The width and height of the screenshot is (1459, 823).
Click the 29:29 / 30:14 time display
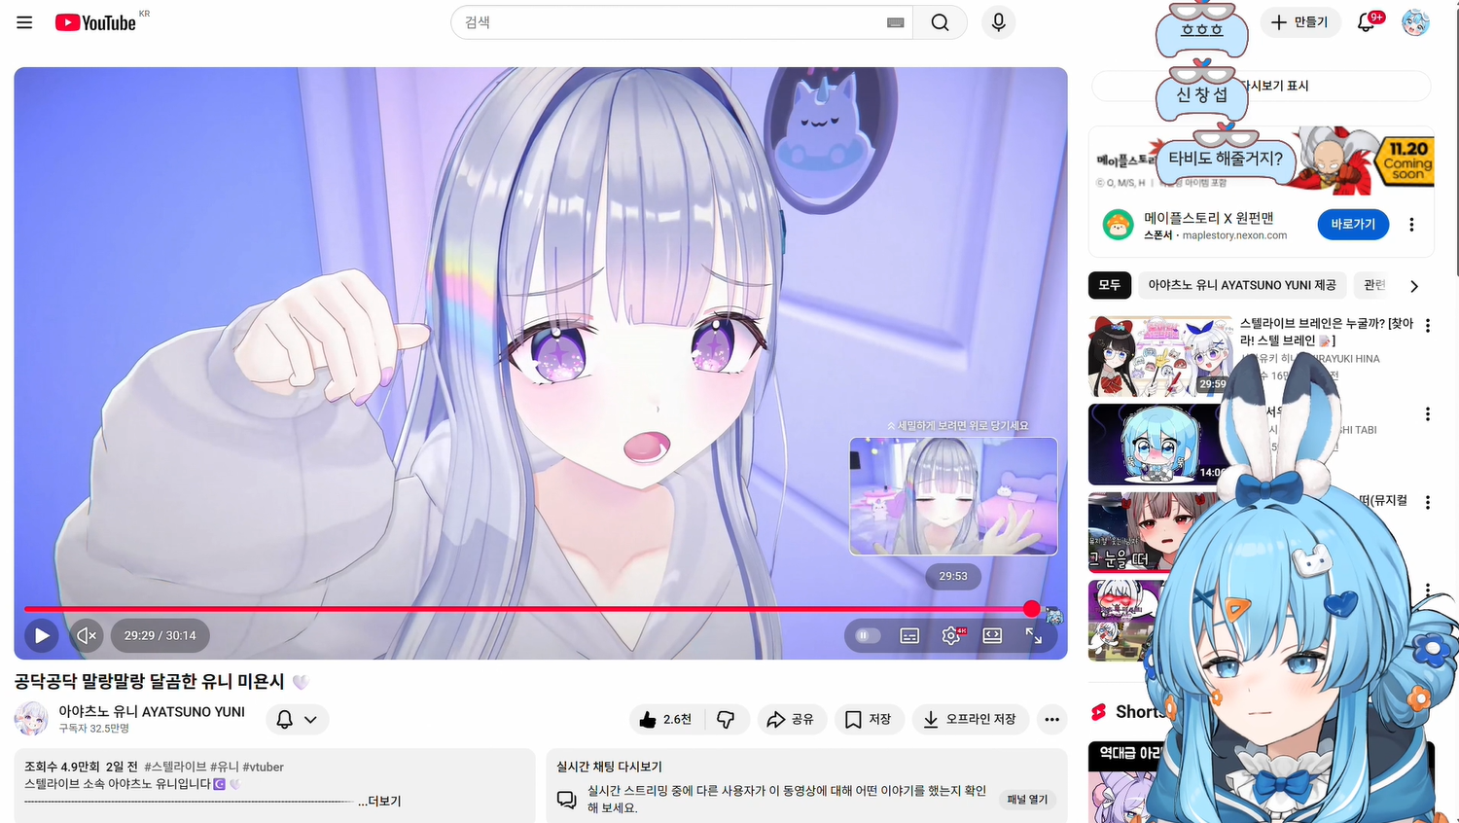coord(160,635)
